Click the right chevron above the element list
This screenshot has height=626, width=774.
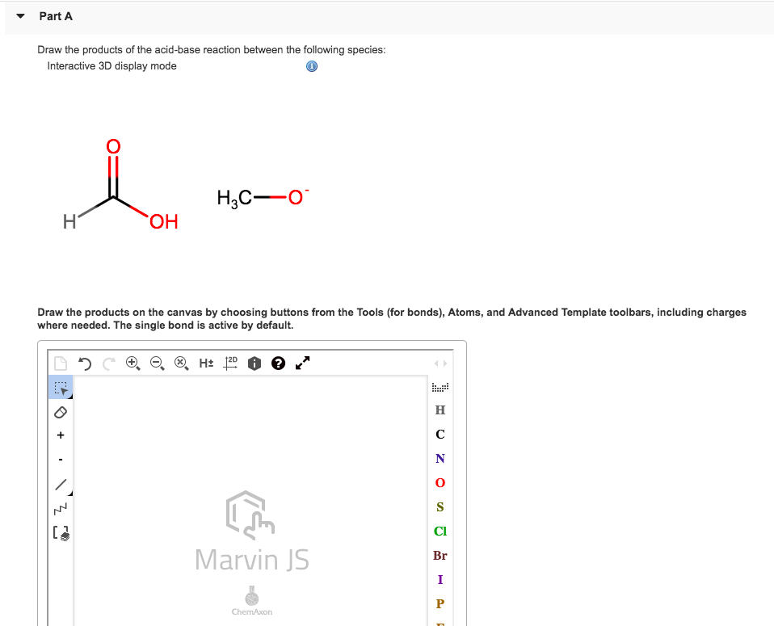pos(445,363)
